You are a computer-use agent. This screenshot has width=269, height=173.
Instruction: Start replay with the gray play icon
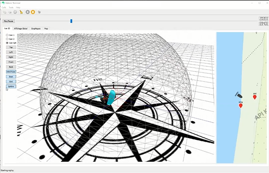point(27,12)
